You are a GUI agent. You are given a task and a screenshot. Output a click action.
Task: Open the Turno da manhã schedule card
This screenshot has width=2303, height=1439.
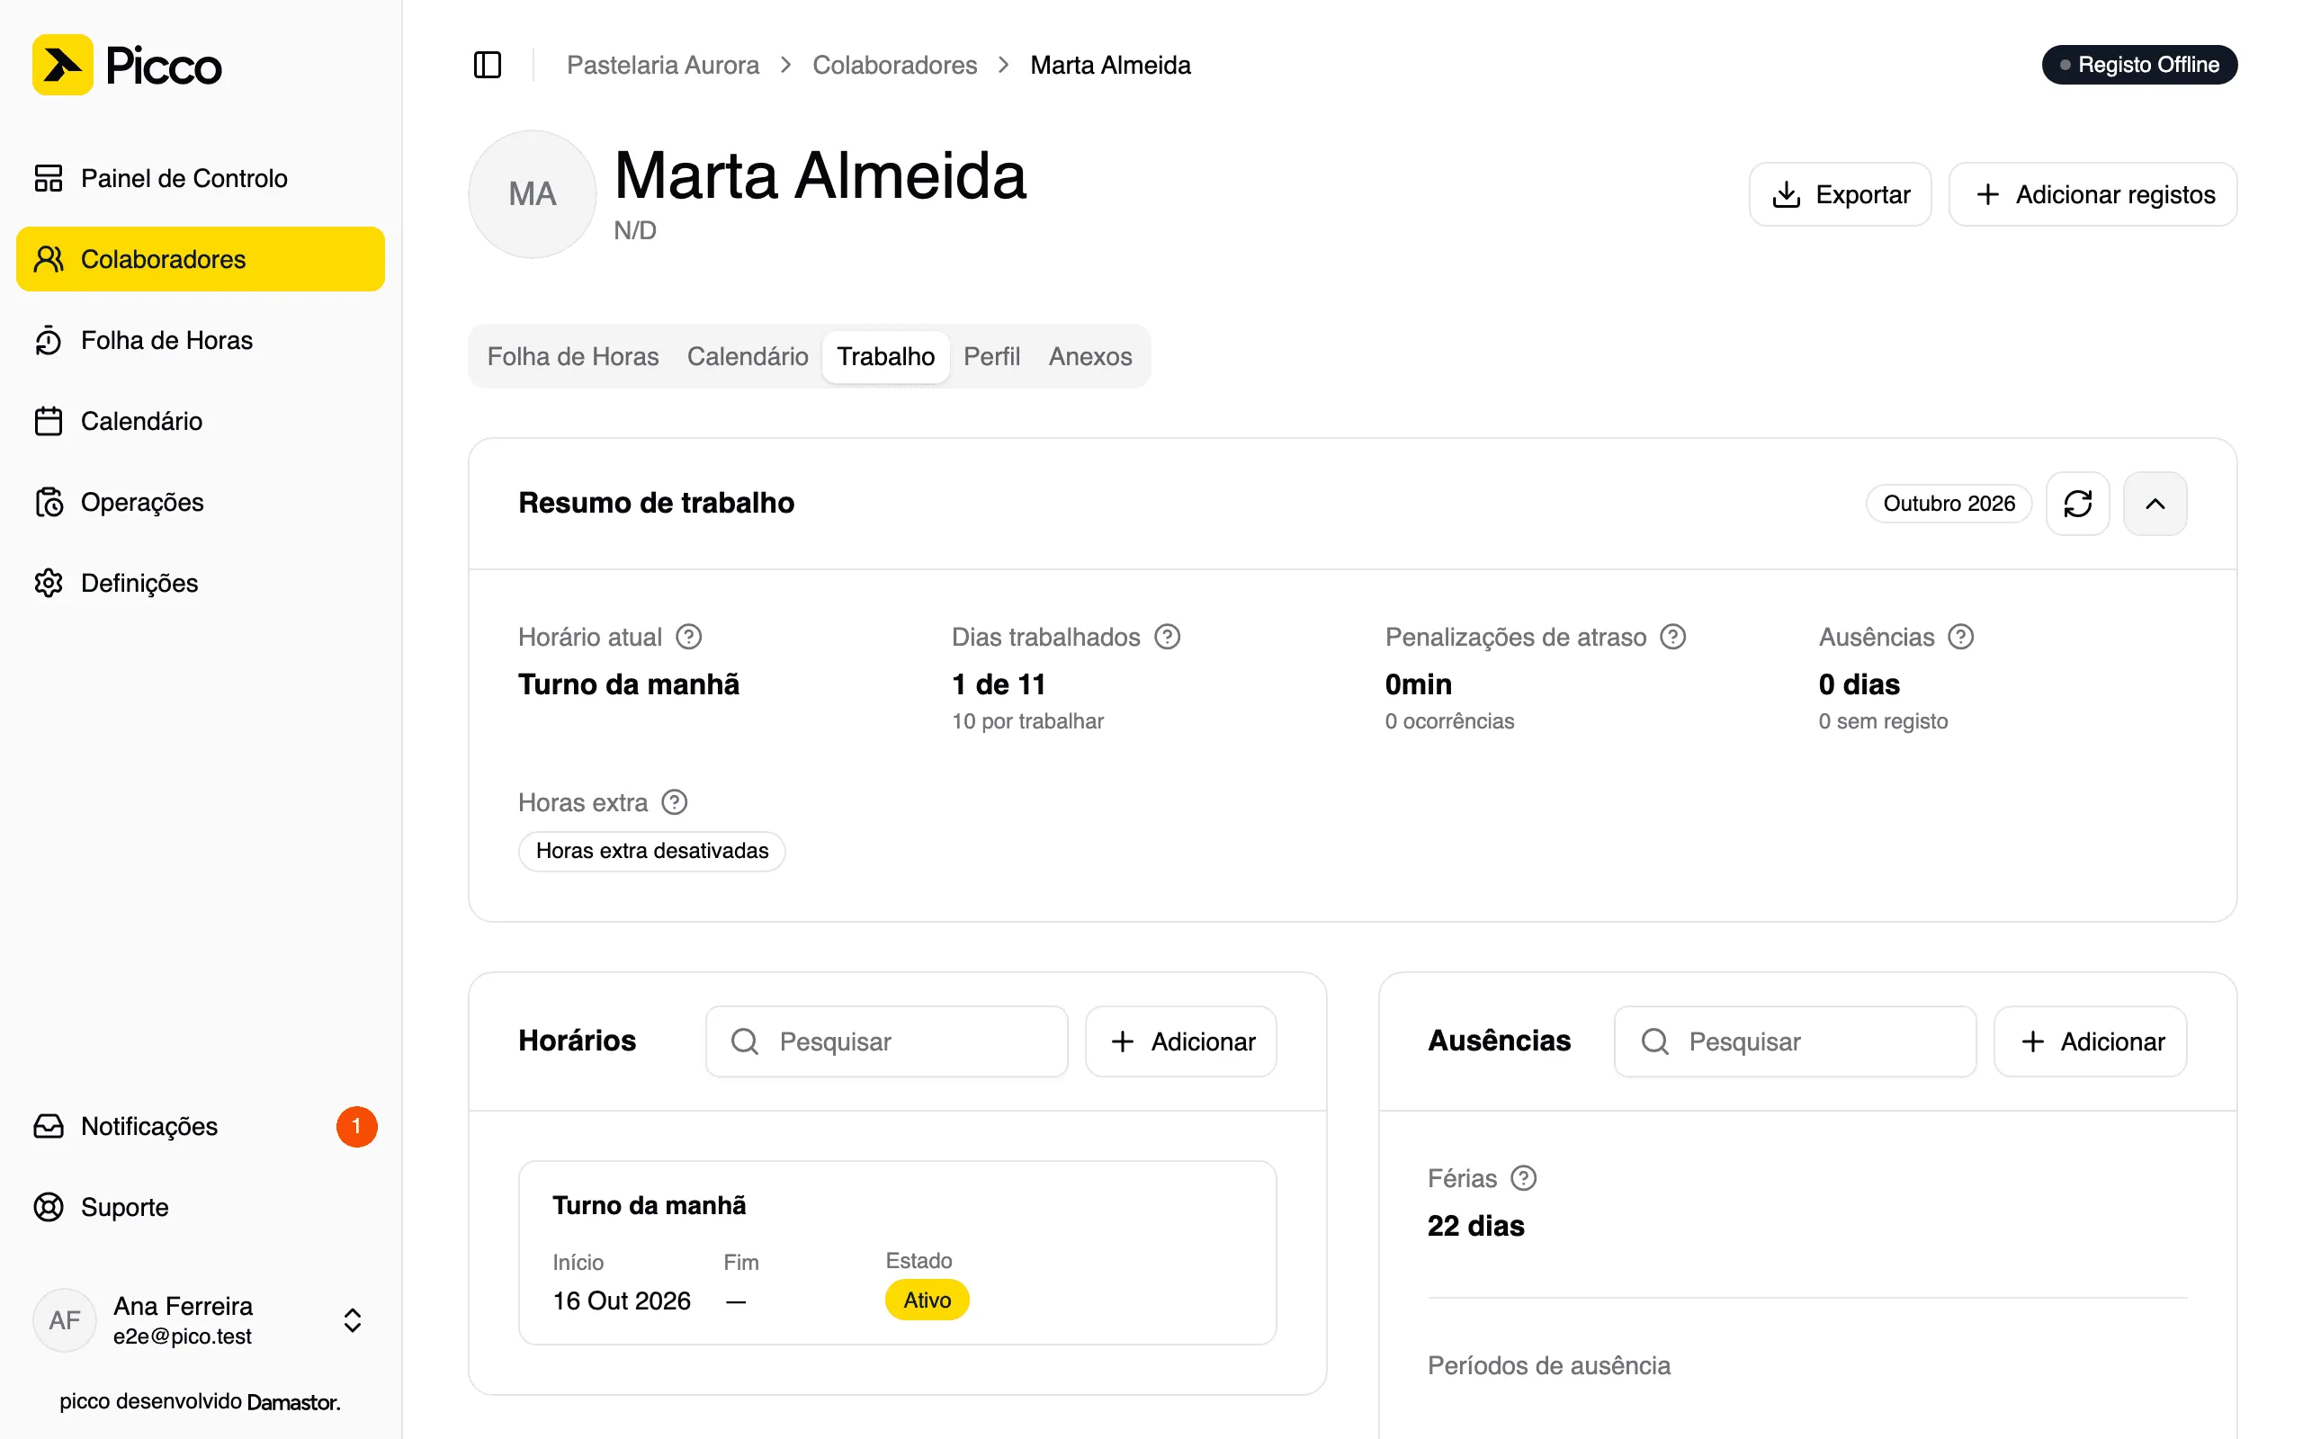pyautogui.click(x=896, y=1253)
